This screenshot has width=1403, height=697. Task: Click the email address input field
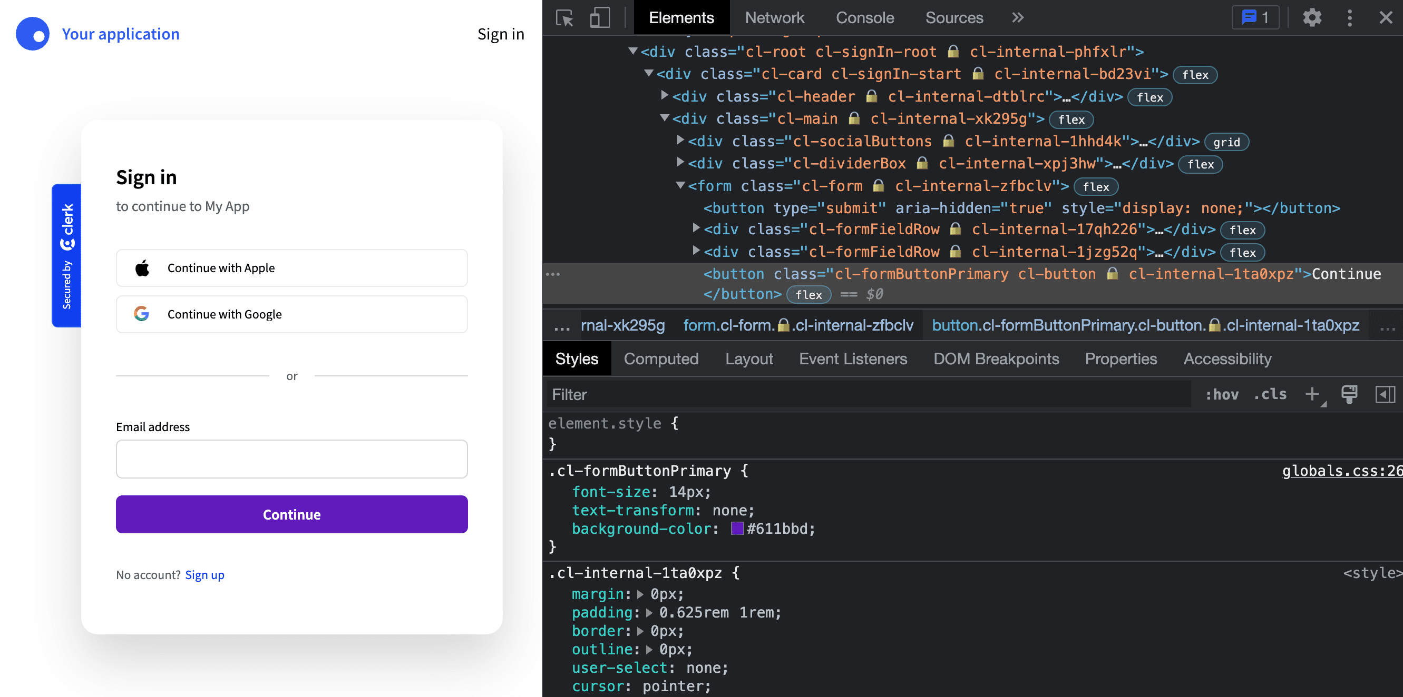[x=292, y=459]
